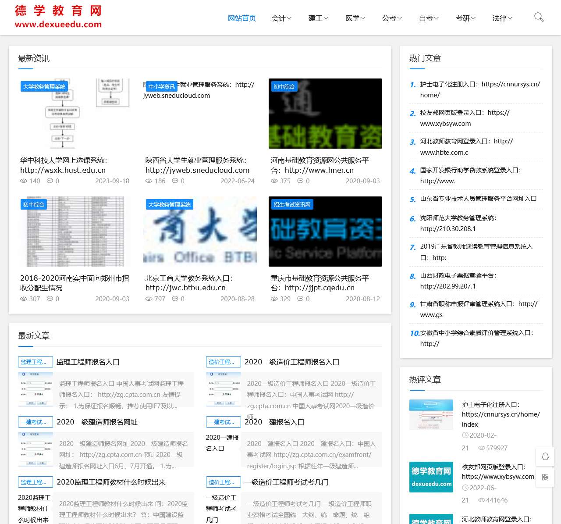Click eye icon beside 579927 views
The image size is (561, 524).
(482, 448)
